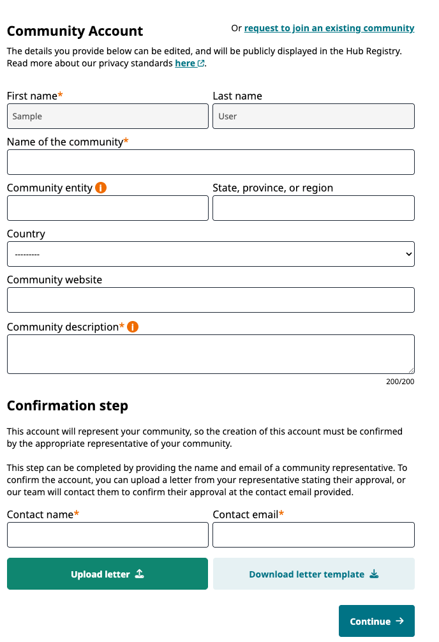Viewport: 439px width, 642px height.
Task: Click the Contact name field
Action: [x=108, y=535]
